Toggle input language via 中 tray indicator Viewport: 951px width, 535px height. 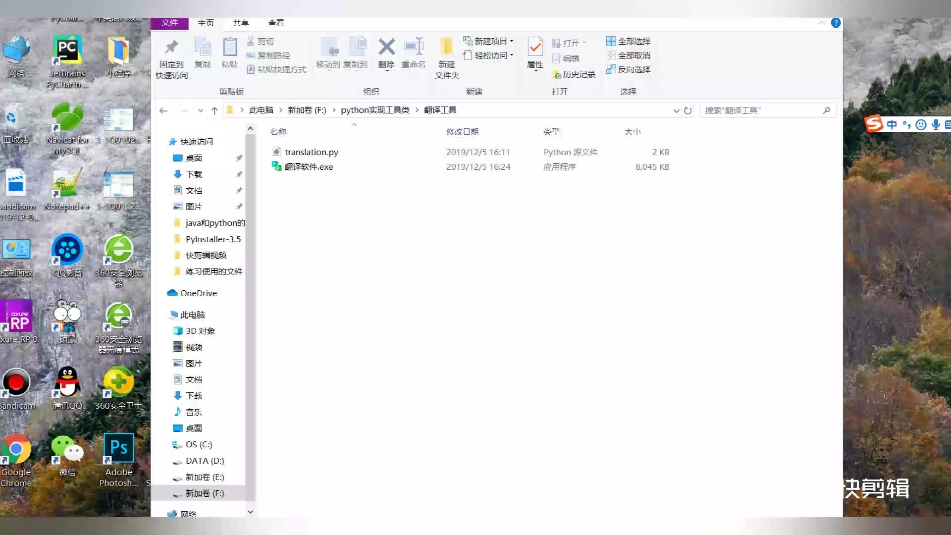coord(892,124)
